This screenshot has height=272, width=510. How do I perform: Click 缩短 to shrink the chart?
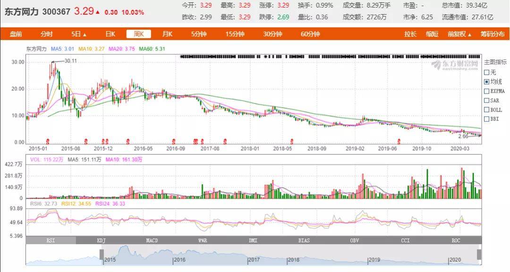click(x=432, y=34)
